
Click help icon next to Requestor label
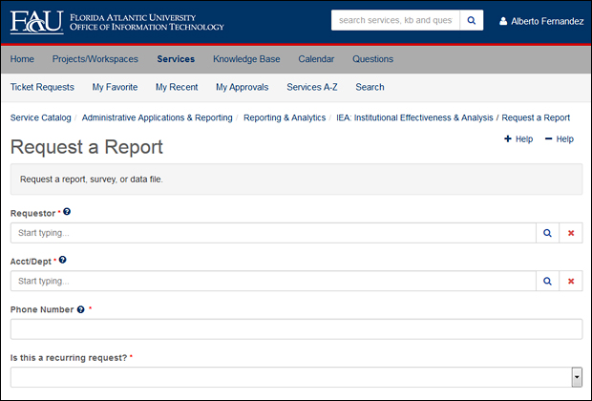pyautogui.click(x=67, y=212)
